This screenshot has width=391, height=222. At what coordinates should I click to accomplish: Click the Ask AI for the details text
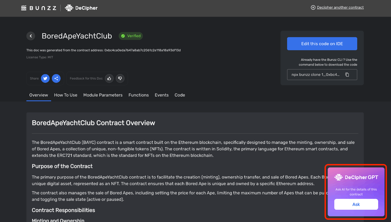356,192
